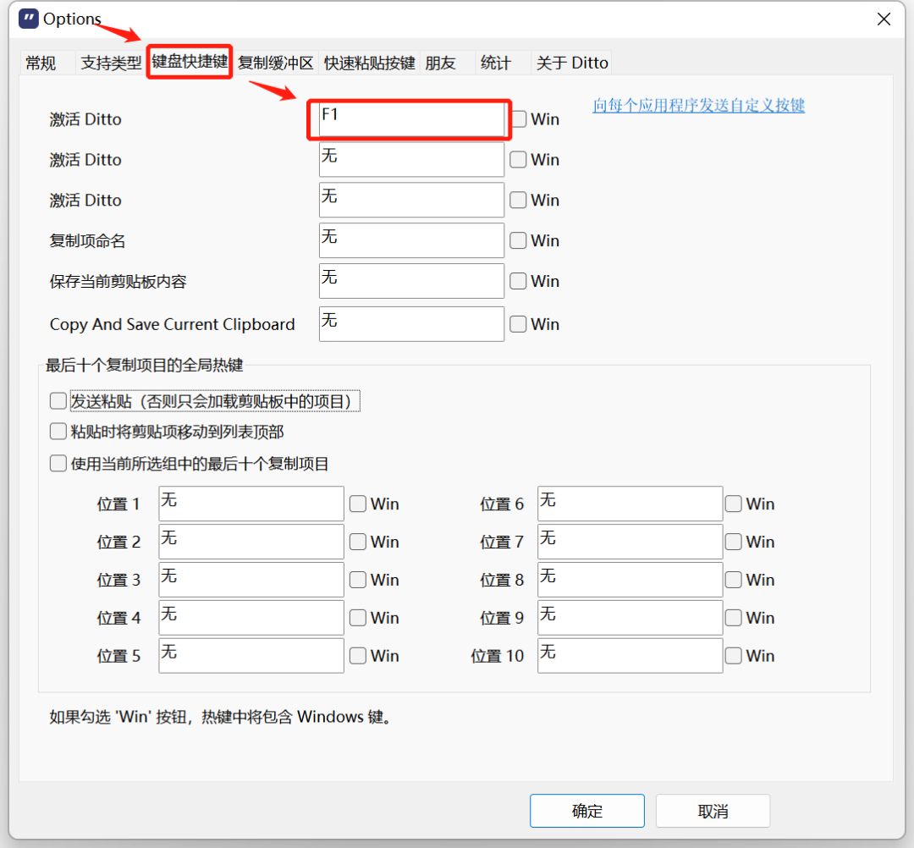Viewport: 914px width, 848px height.
Task: Enable Win checkbox for F1 激活 Ditto hotkey
Action: pos(519,118)
